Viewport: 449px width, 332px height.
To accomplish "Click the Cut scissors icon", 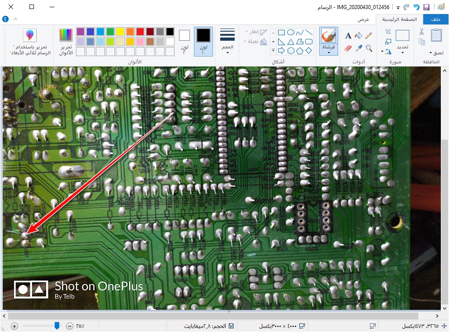I will pyautogui.click(x=421, y=32).
